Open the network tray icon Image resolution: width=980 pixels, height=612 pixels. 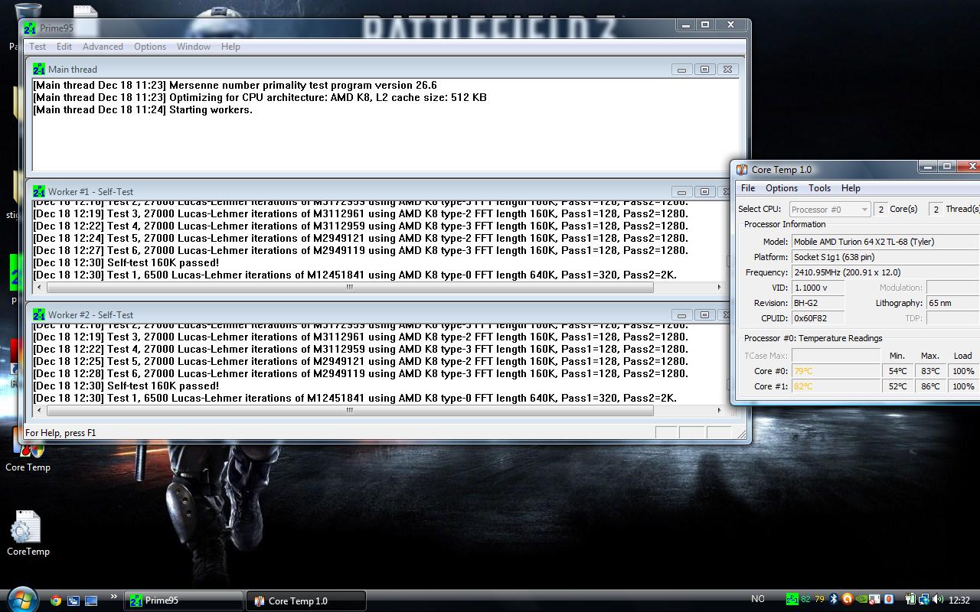(x=925, y=600)
